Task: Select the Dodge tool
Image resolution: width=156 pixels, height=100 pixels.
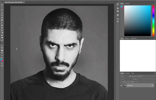Action: tap(2, 38)
